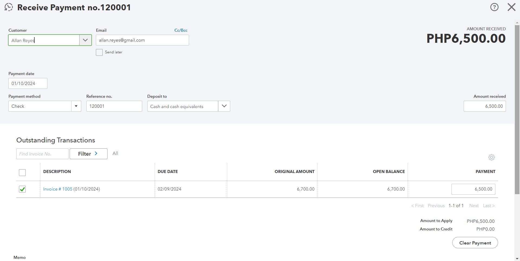
Task: Click the DESCRIPTION column header
Action: pos(57,172)
